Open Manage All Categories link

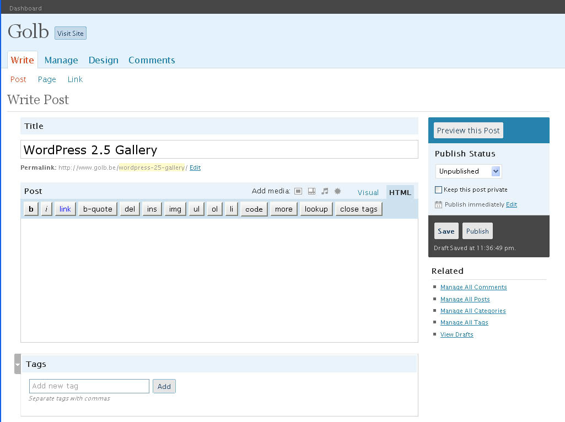pyautogui.click(x=473, y=311)
